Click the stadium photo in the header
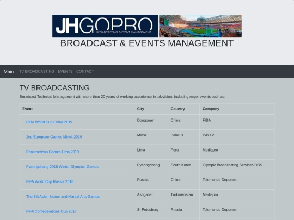This screenshot has width=294, height=220. tap(200, 26)
